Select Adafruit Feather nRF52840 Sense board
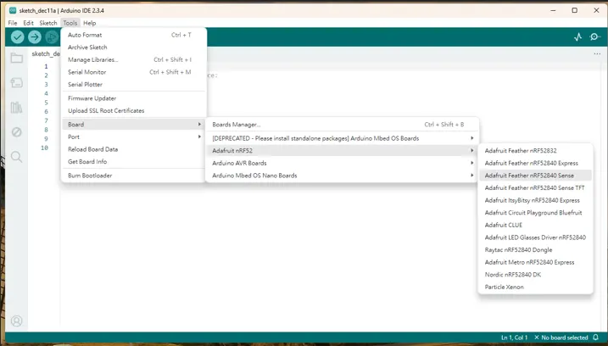 click(x=535, y=176)
